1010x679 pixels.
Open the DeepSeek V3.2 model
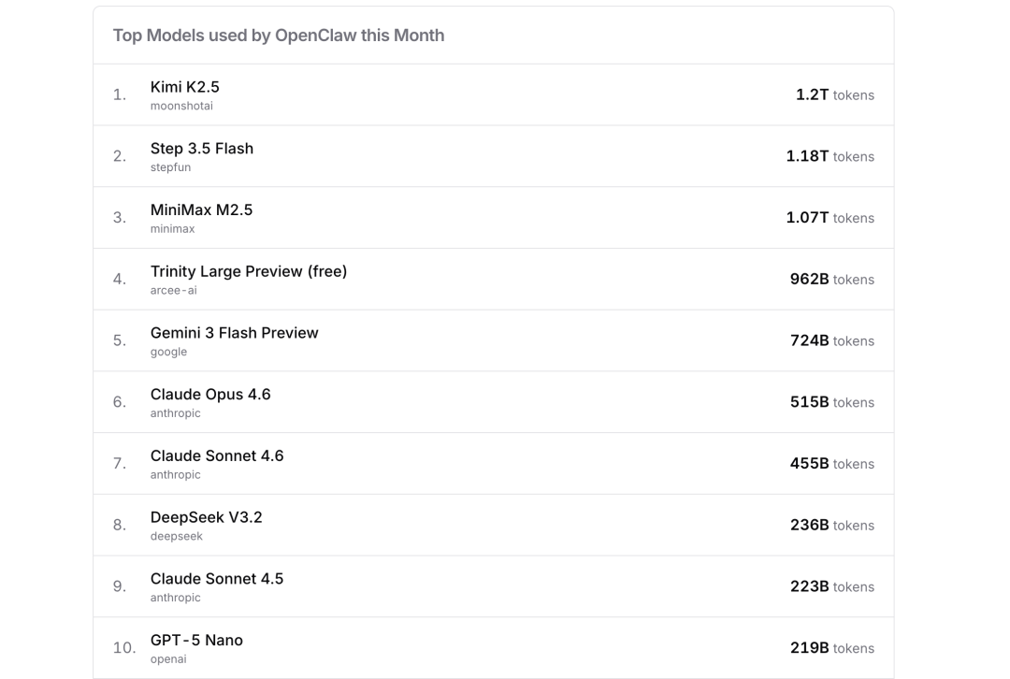pyautogui.click(x=207, y=517)
